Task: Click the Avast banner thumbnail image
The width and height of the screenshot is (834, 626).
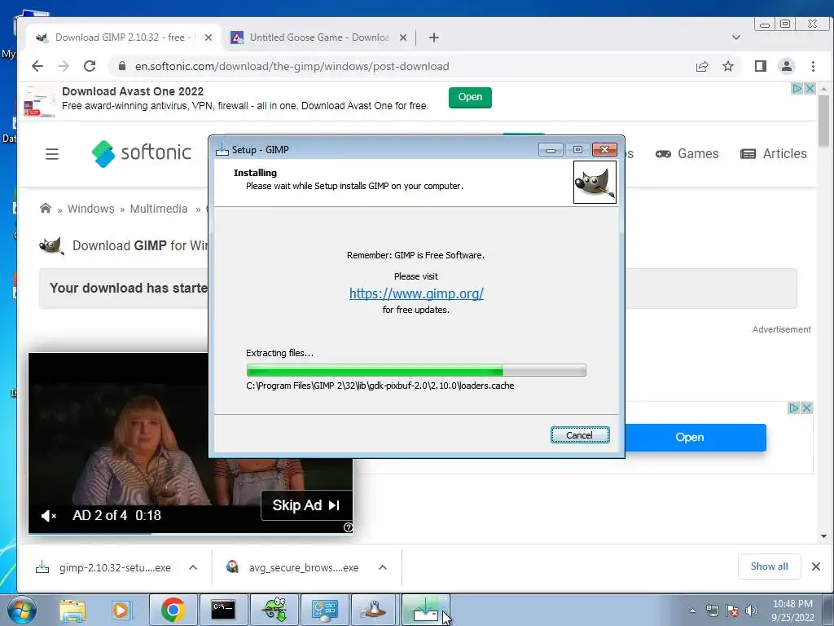Action: tap(40, 101)
